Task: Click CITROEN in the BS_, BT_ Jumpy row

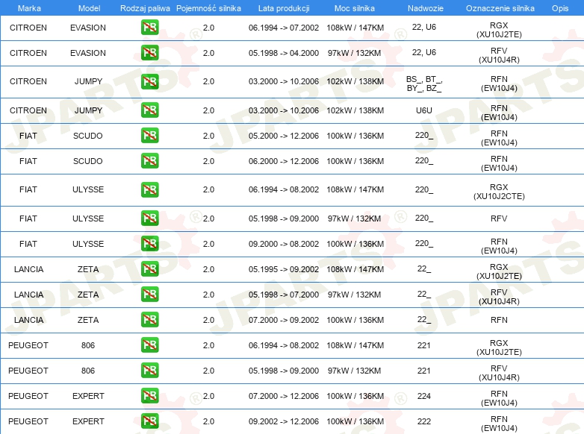Action: [x=28, y=81]
